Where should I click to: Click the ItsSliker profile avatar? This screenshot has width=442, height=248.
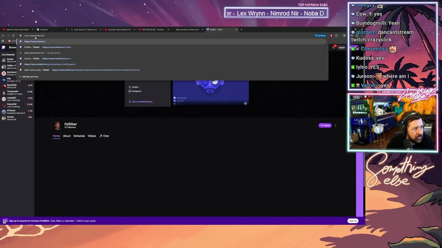pyautogui.click(x=58, y=125)
